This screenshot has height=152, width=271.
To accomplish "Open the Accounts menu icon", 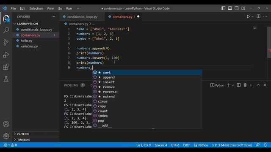I will click(6, 124).
